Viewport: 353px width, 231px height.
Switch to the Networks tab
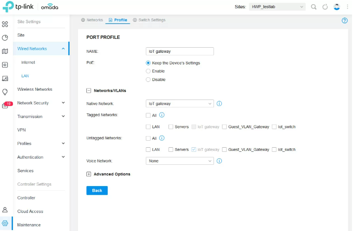(92, 20)
